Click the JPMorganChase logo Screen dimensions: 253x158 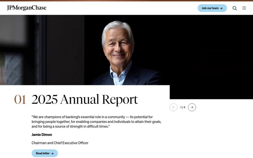[27, 8]
